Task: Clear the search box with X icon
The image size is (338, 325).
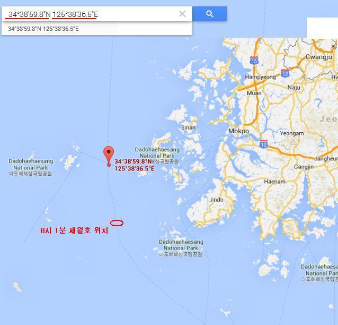Action: (x=182, y=14)
